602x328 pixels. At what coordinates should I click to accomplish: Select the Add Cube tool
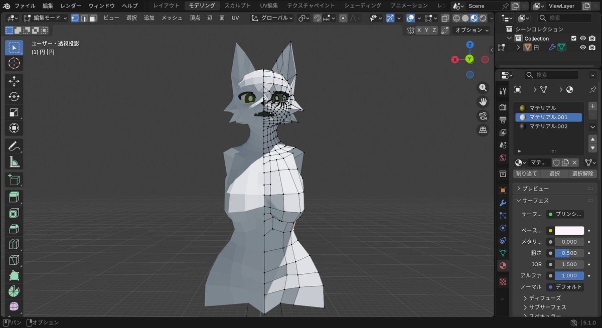coord(14,180)
